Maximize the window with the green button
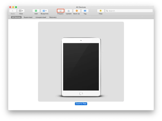Viewport: 162px width, 121px height. pos(16,7)
